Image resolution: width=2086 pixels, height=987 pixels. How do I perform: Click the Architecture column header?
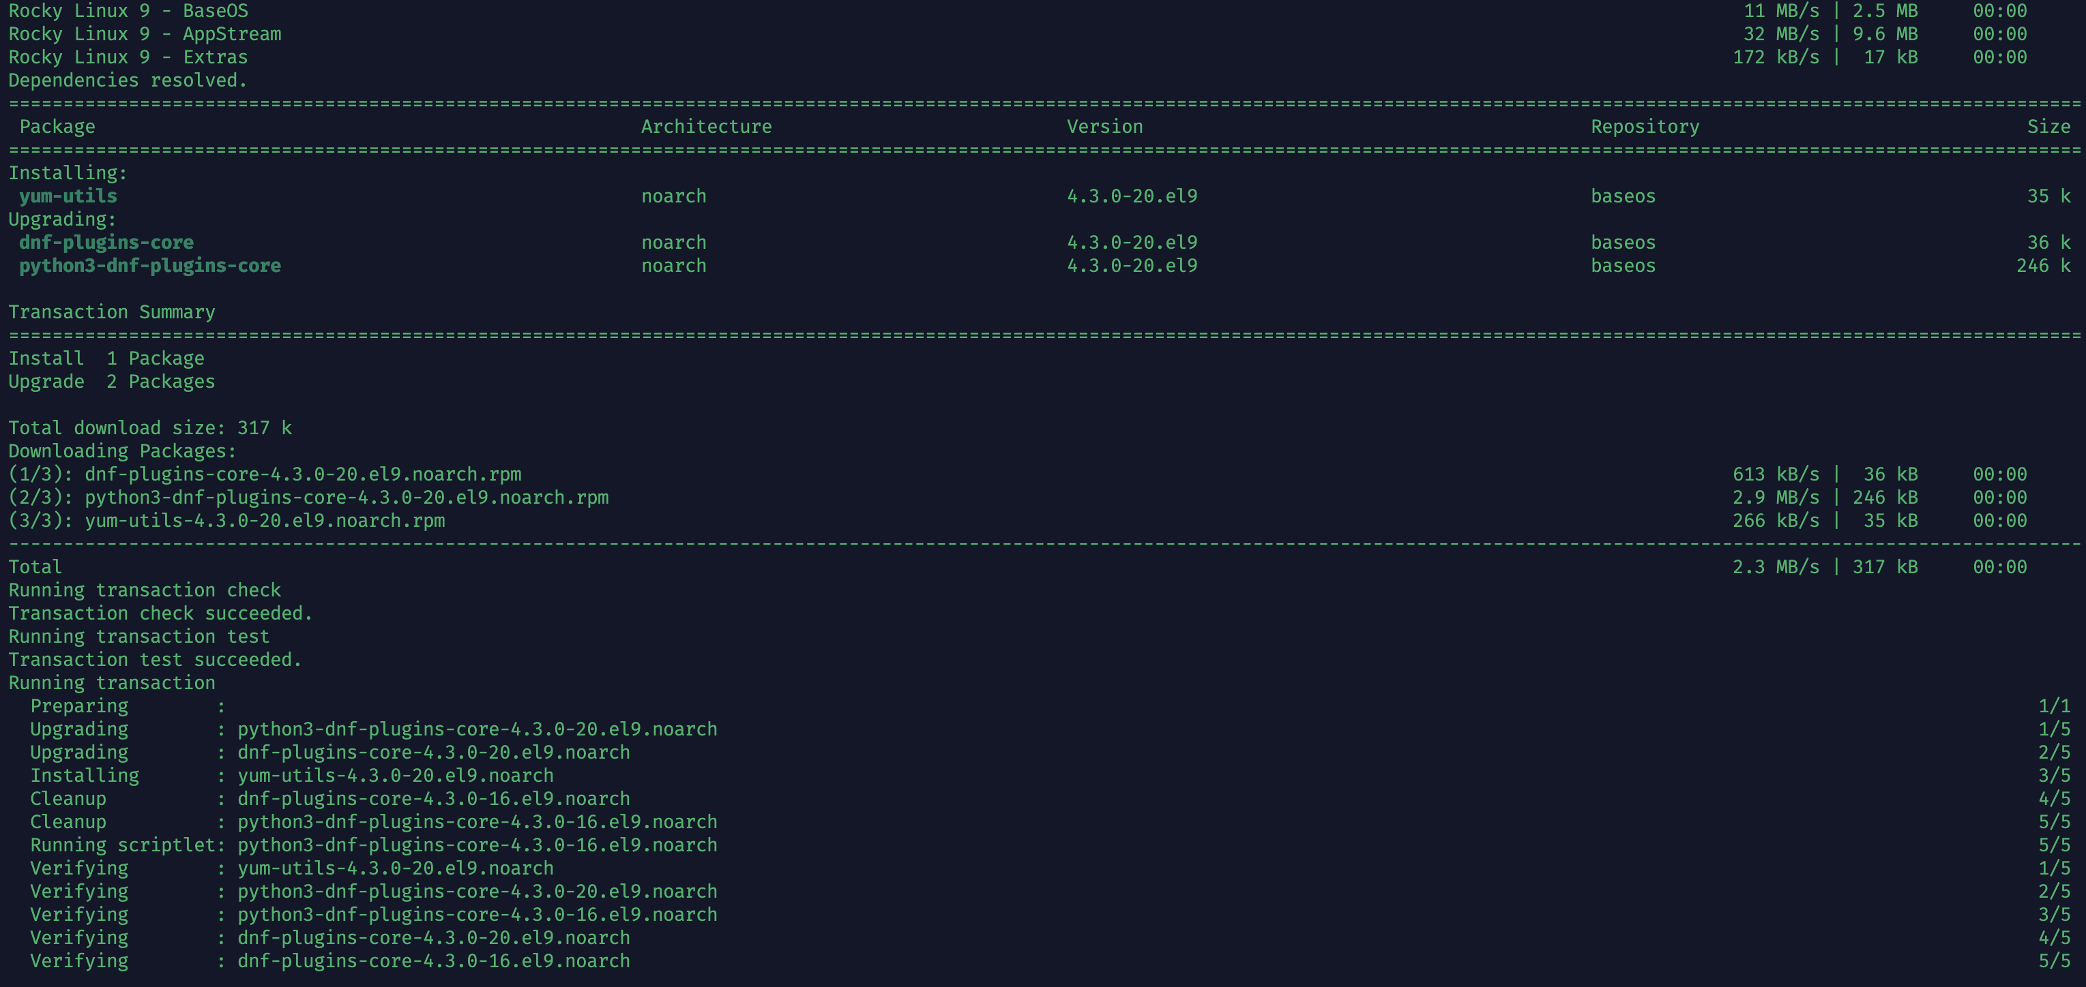pos(706,126)
